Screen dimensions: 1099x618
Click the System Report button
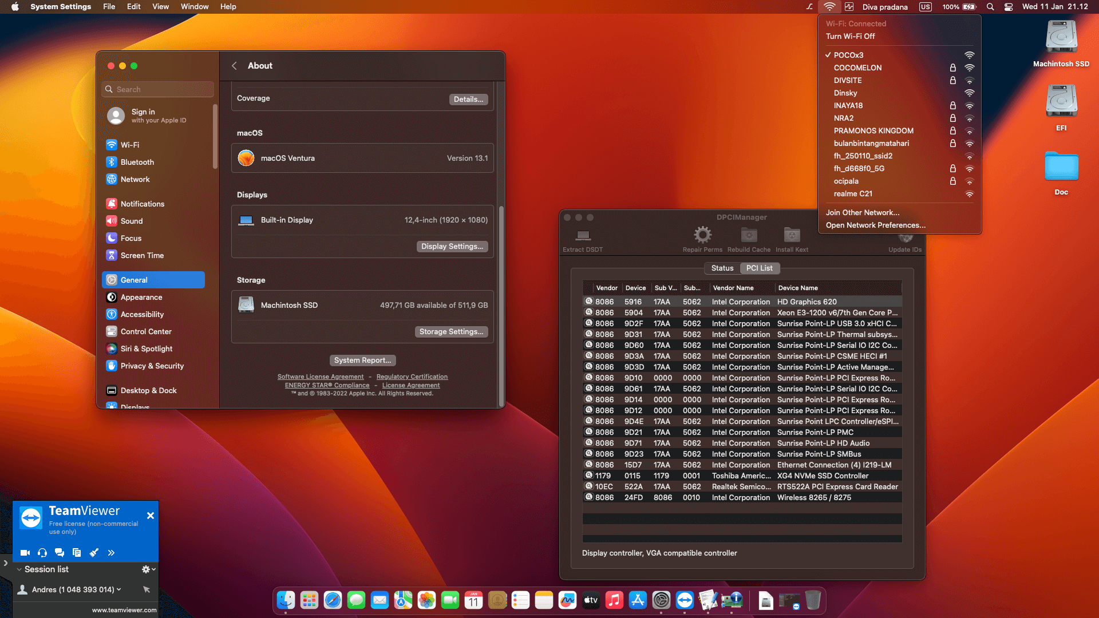(362, 360)
